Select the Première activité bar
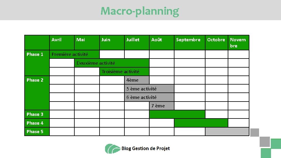The image size is (281, 158). 74,54
